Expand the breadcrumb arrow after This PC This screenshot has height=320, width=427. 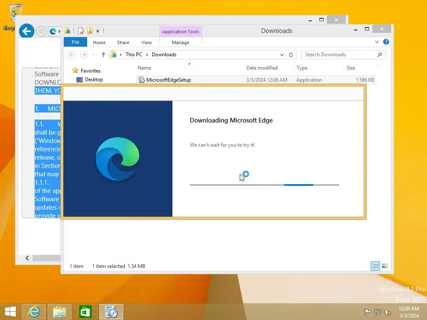coord(147,55)
